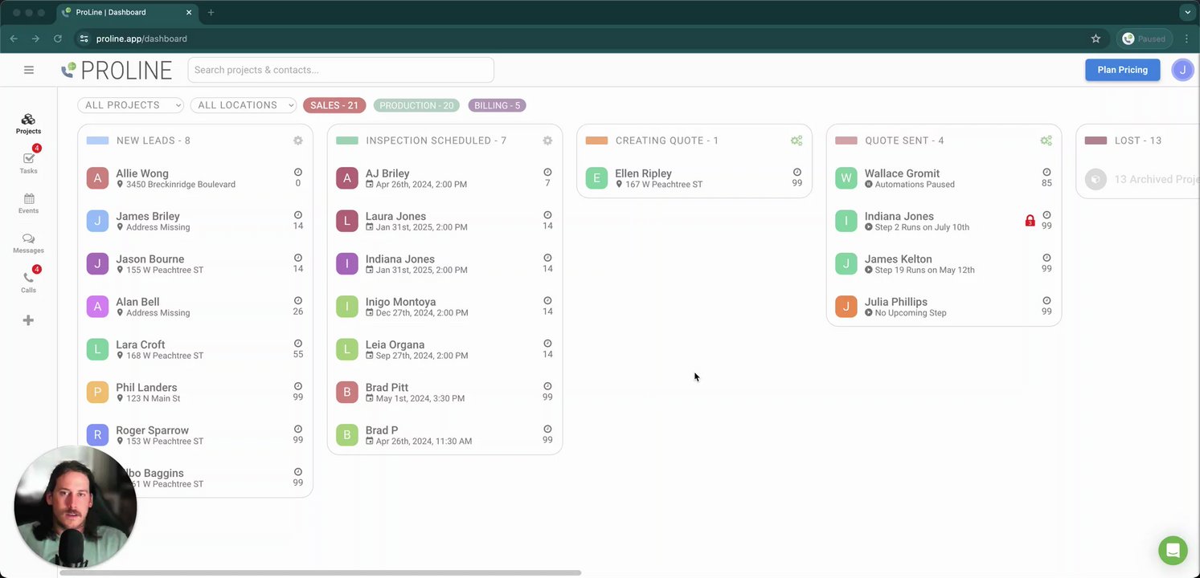Click Allie Wong's avatar icon
The image size is (1200, 578).
[97, 178]
